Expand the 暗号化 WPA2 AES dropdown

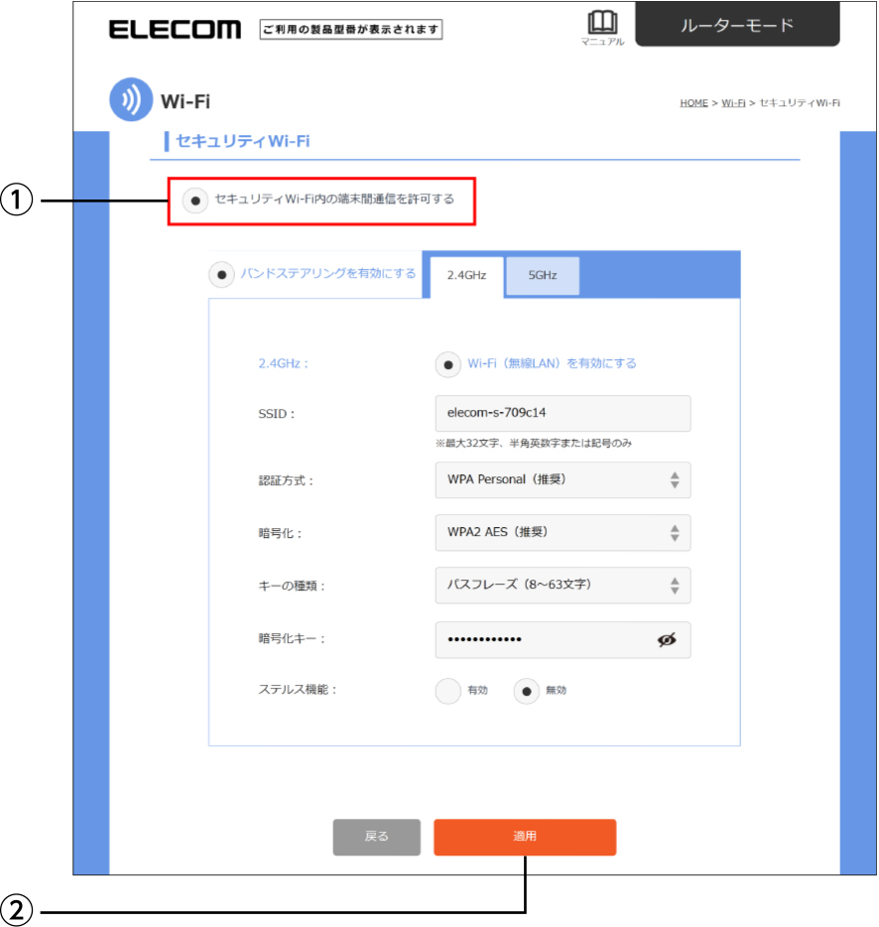(563, 532)
